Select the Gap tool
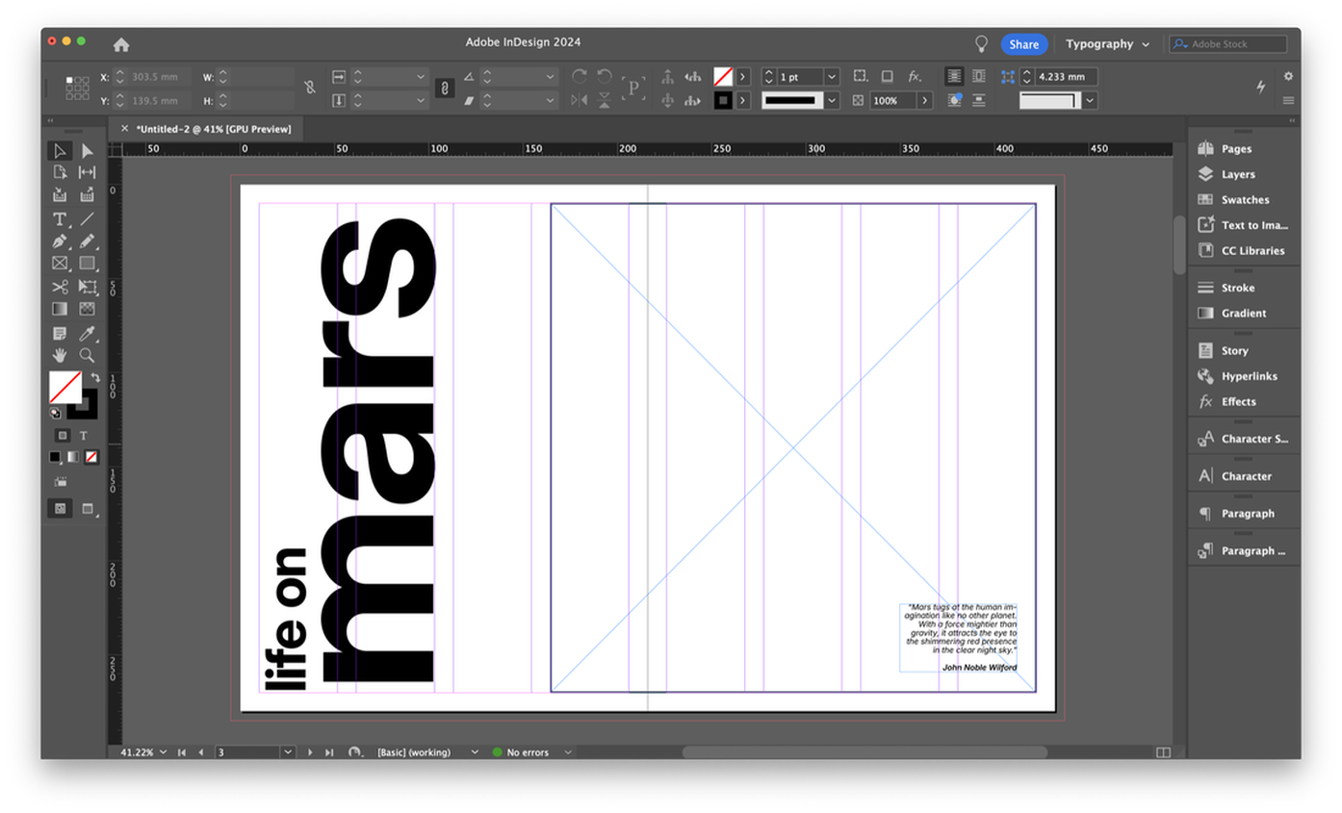Screen dimensions: 1342x813 point(87,172)
